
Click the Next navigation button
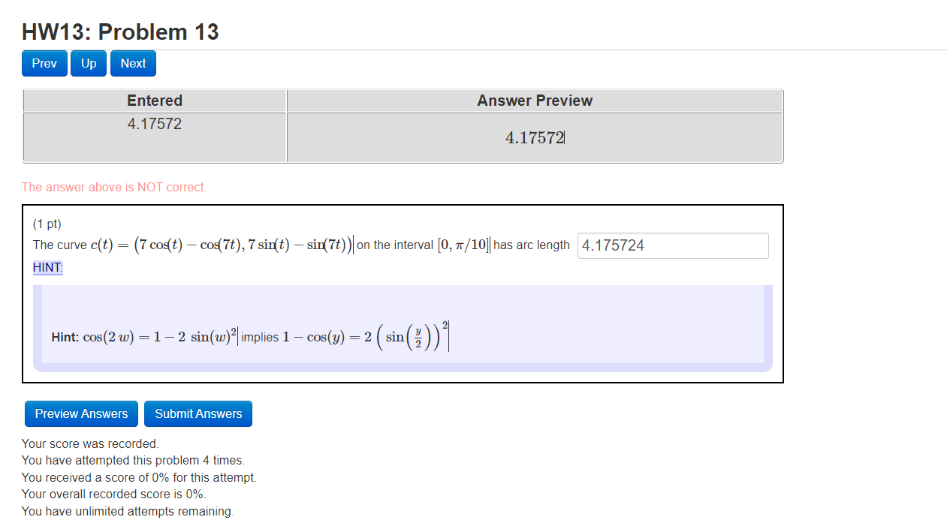133,63
